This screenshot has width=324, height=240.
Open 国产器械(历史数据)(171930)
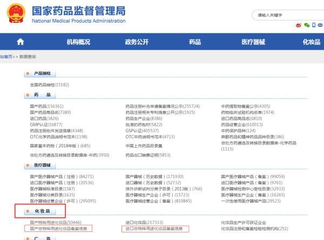[x=154, y=177]
